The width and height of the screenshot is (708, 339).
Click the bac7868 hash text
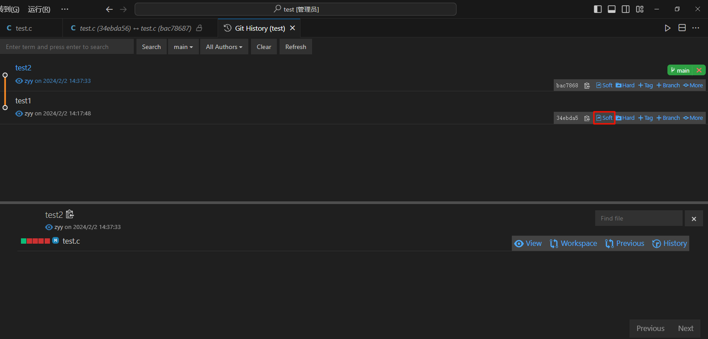tap(567, 86)
